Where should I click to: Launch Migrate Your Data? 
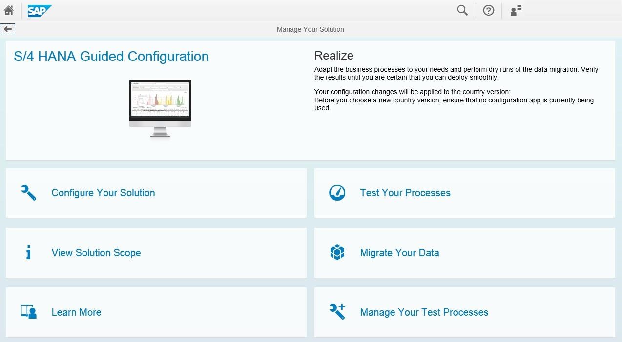(x=399, y=253)
